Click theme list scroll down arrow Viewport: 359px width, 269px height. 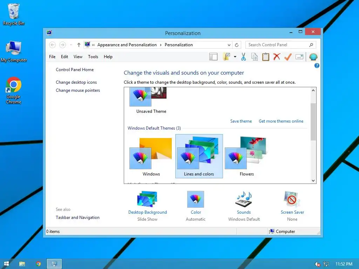pos(313,180)
